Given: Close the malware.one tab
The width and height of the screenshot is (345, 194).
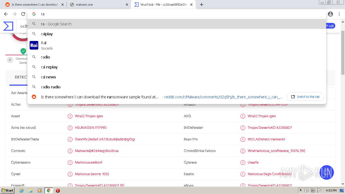Looking at the screenshot, I should 127,5.
